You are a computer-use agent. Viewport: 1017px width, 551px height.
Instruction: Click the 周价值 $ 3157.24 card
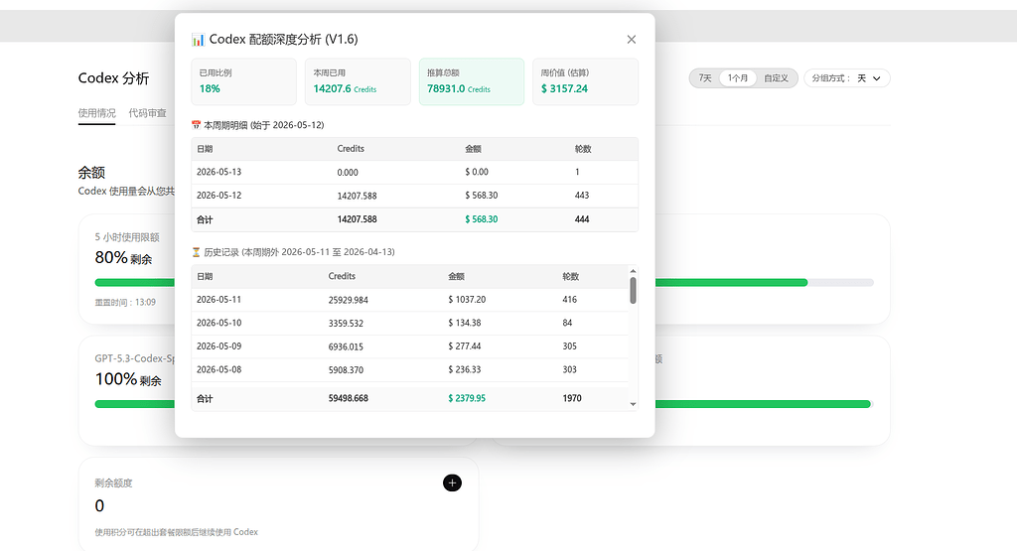[x=585, y=81]
